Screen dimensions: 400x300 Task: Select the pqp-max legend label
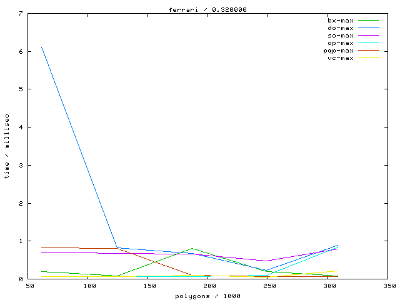coord(339,50)
